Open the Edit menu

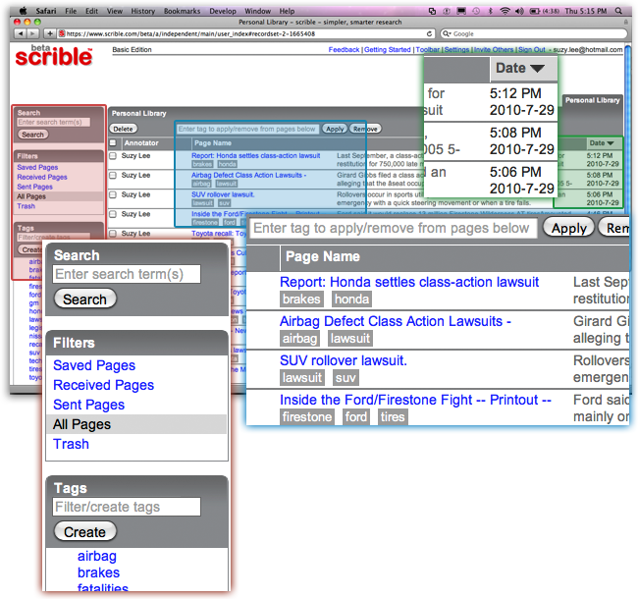[x=91, y=11]
